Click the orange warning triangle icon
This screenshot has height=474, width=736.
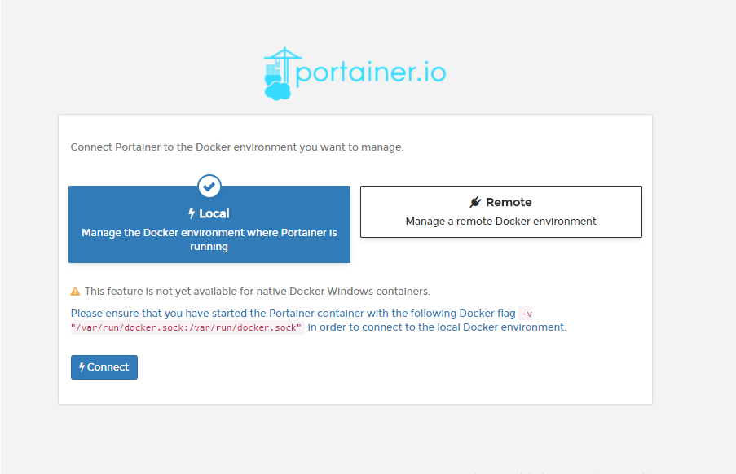(x=76, y=290)
